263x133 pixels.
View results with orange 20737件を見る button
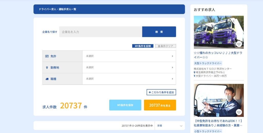[x=160, y=105]
